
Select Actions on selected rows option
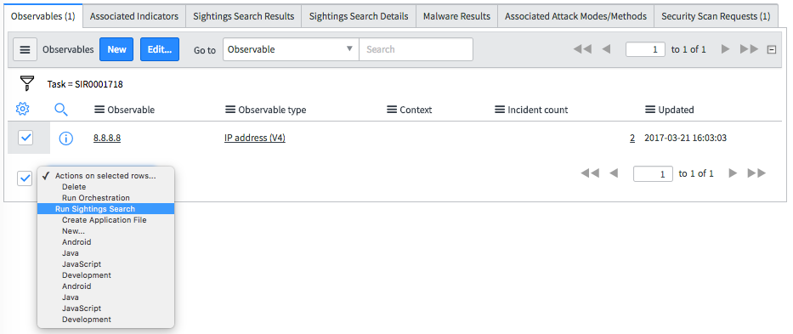click(105, 176)
